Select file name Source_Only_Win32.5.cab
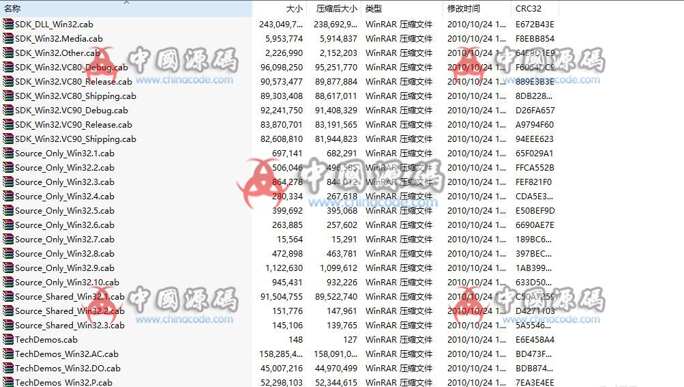The image size is (684, 387). point(65,211)
